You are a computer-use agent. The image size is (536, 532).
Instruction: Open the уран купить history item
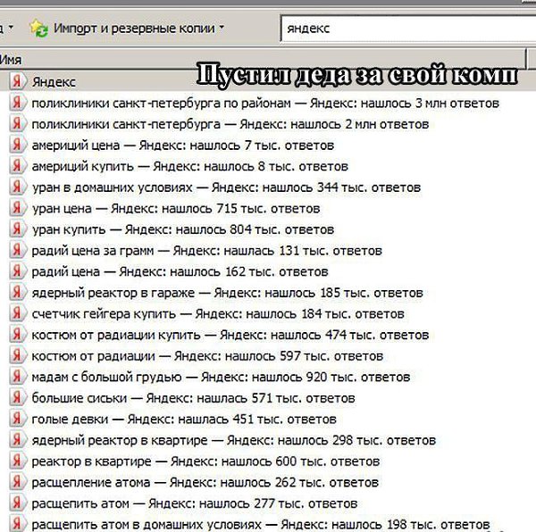point(182,229)
